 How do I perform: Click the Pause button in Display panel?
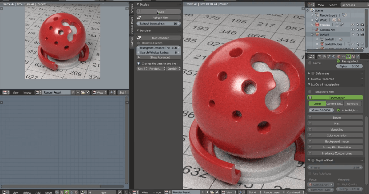[x=158, y=12]
